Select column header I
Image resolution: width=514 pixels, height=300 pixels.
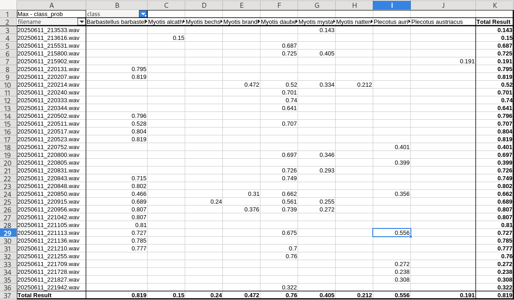(392, 5)
